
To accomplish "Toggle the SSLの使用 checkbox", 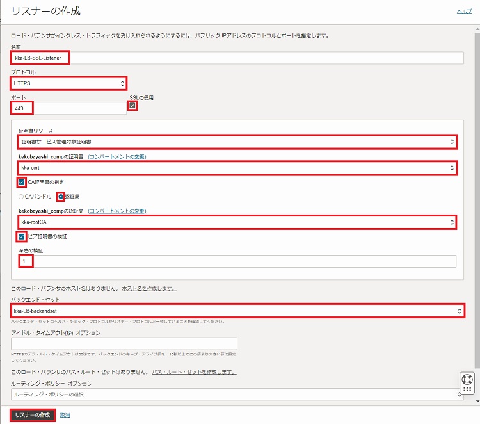I will coord(132,106).
